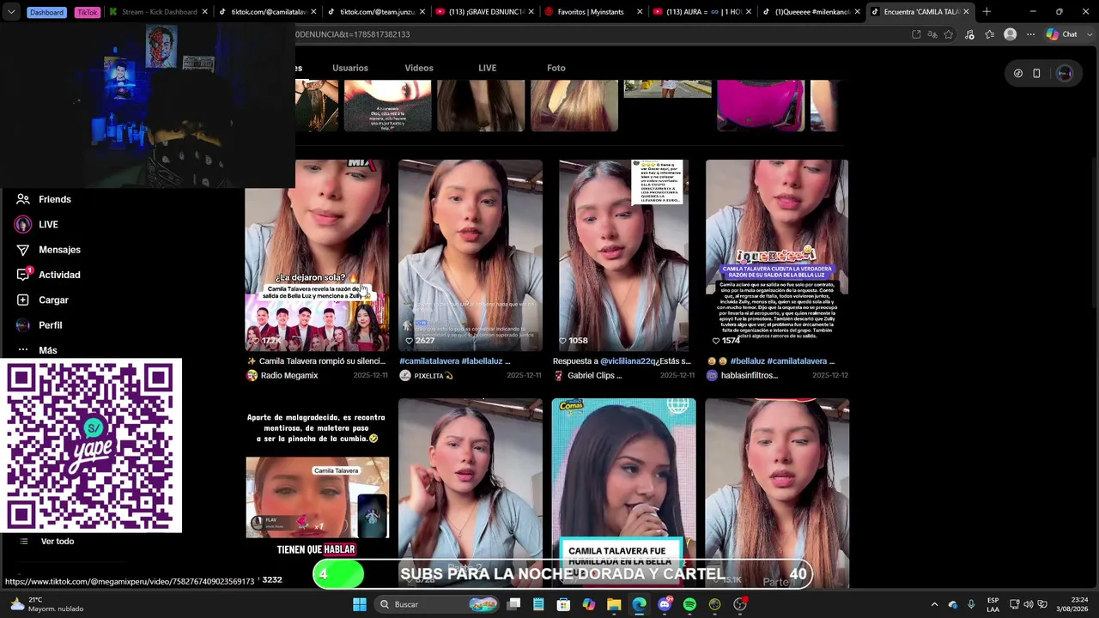Open the 'Aparte de malagradecida' video thumbnail
The height and width of the screenshot is (618, 1099).
coord(317,494)
